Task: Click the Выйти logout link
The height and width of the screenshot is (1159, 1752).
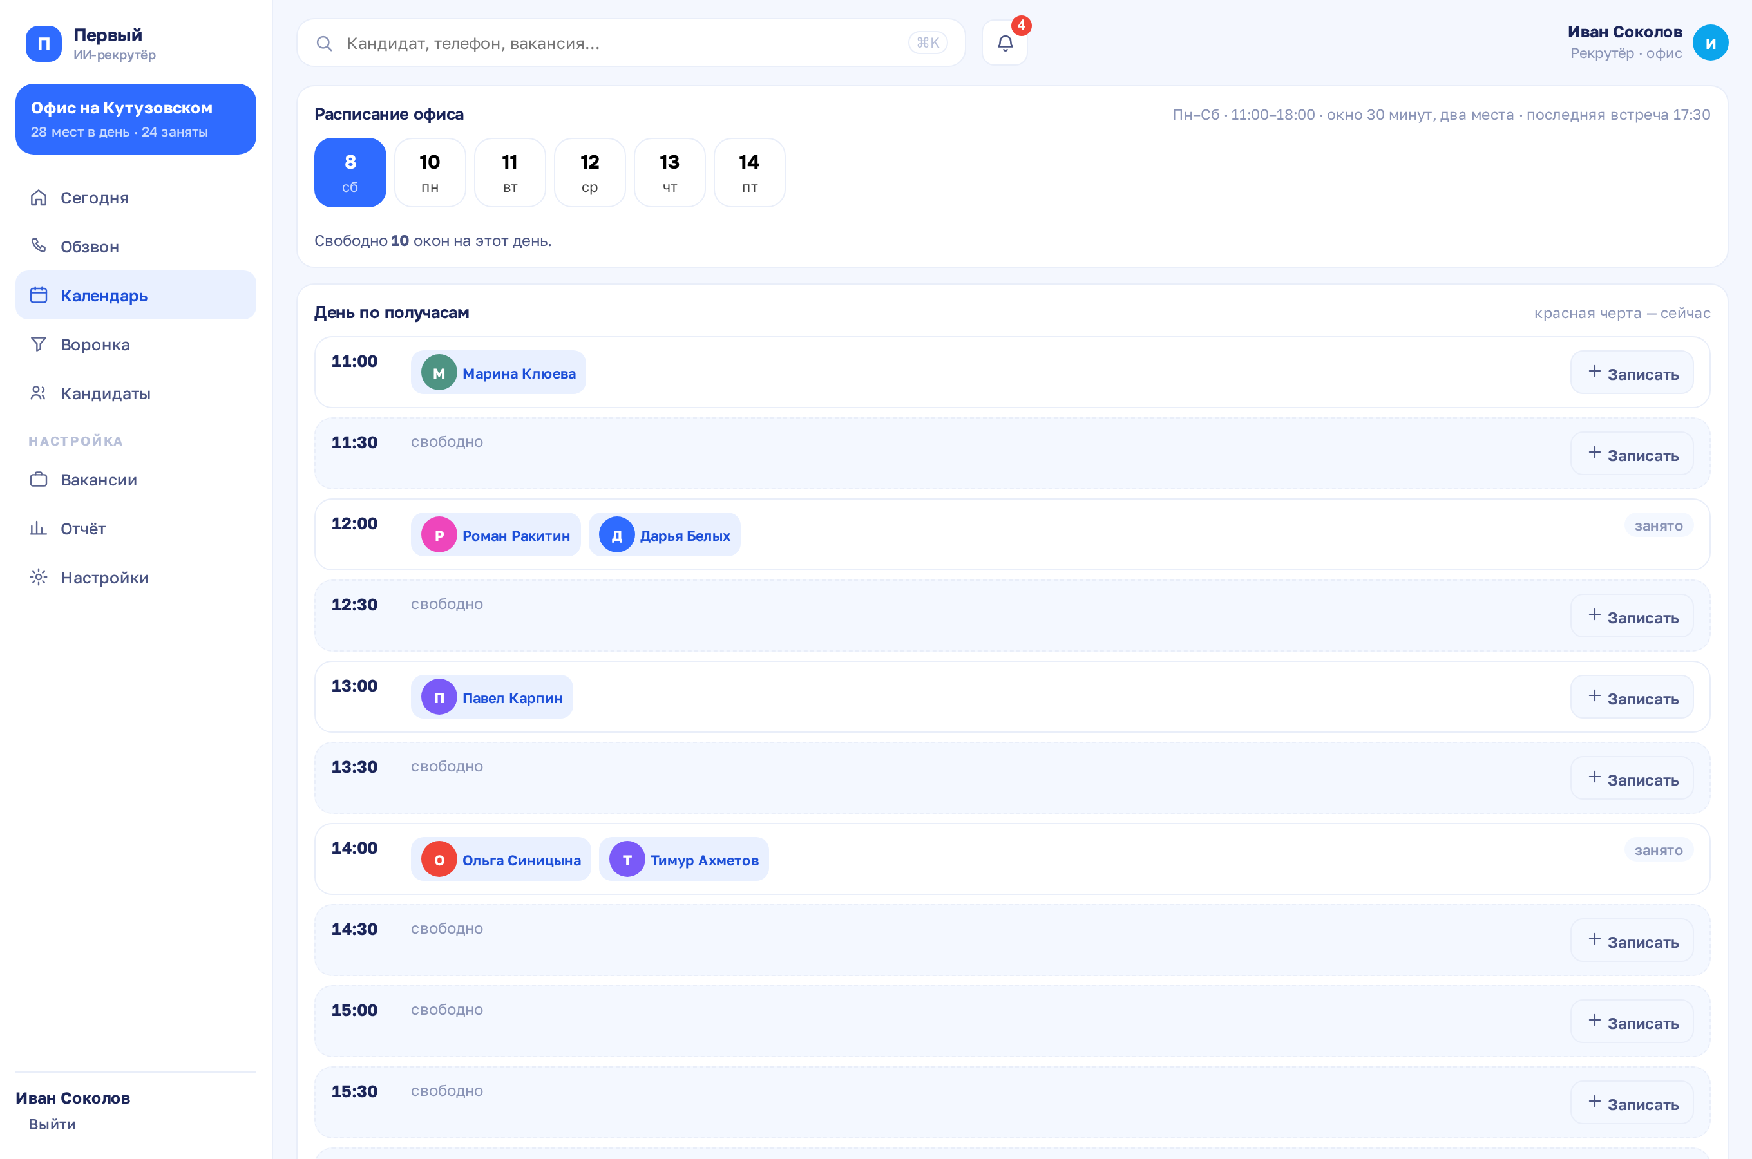Action: pos(52,1124)
